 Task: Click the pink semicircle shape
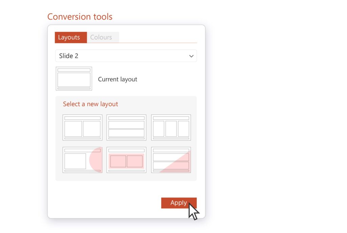coord(96,160)
